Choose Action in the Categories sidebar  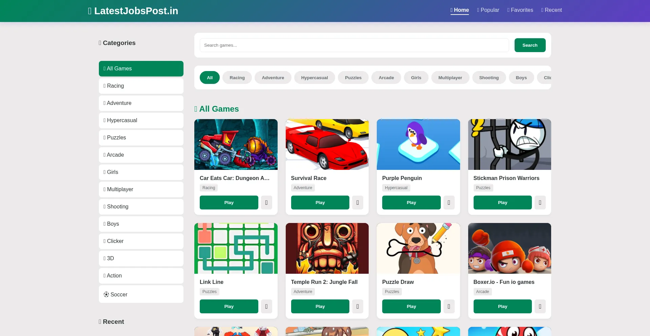[x=141, y=276]
